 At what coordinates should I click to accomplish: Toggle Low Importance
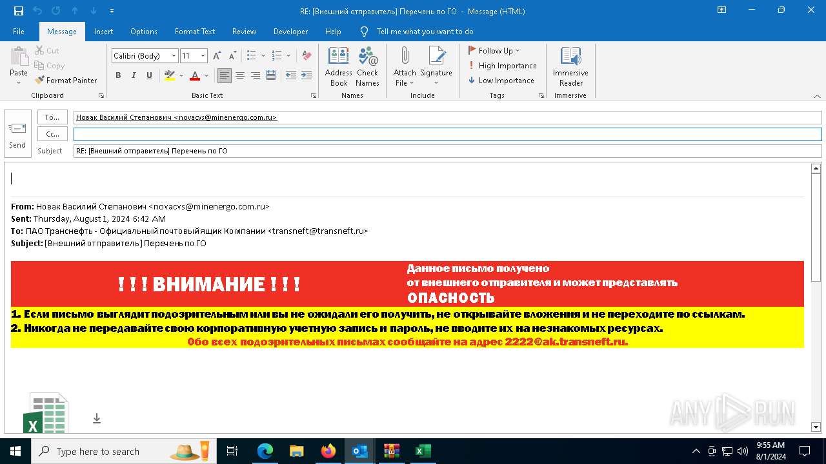pyautogui.click(x=501, y=81)
